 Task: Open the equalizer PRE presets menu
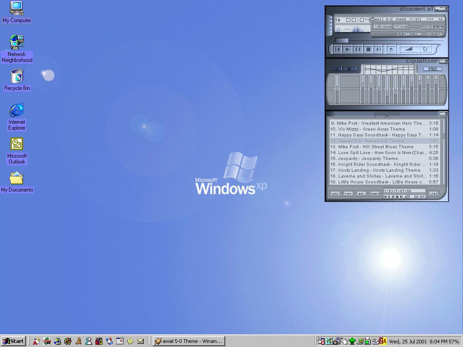point(433,69)
